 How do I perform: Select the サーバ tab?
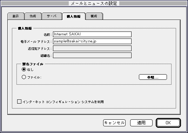(x=52, y=16)
